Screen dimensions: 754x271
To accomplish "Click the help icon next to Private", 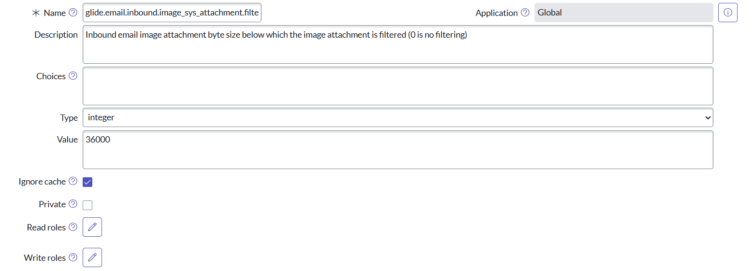I will (73, 204).
